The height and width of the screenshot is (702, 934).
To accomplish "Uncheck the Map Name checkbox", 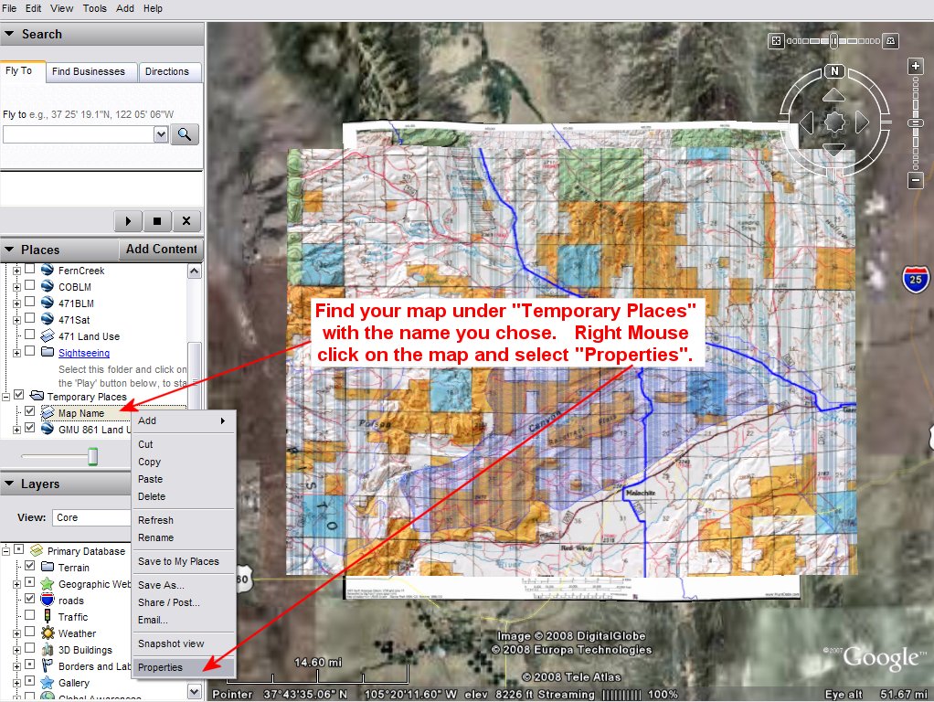I will click(30, 411).
